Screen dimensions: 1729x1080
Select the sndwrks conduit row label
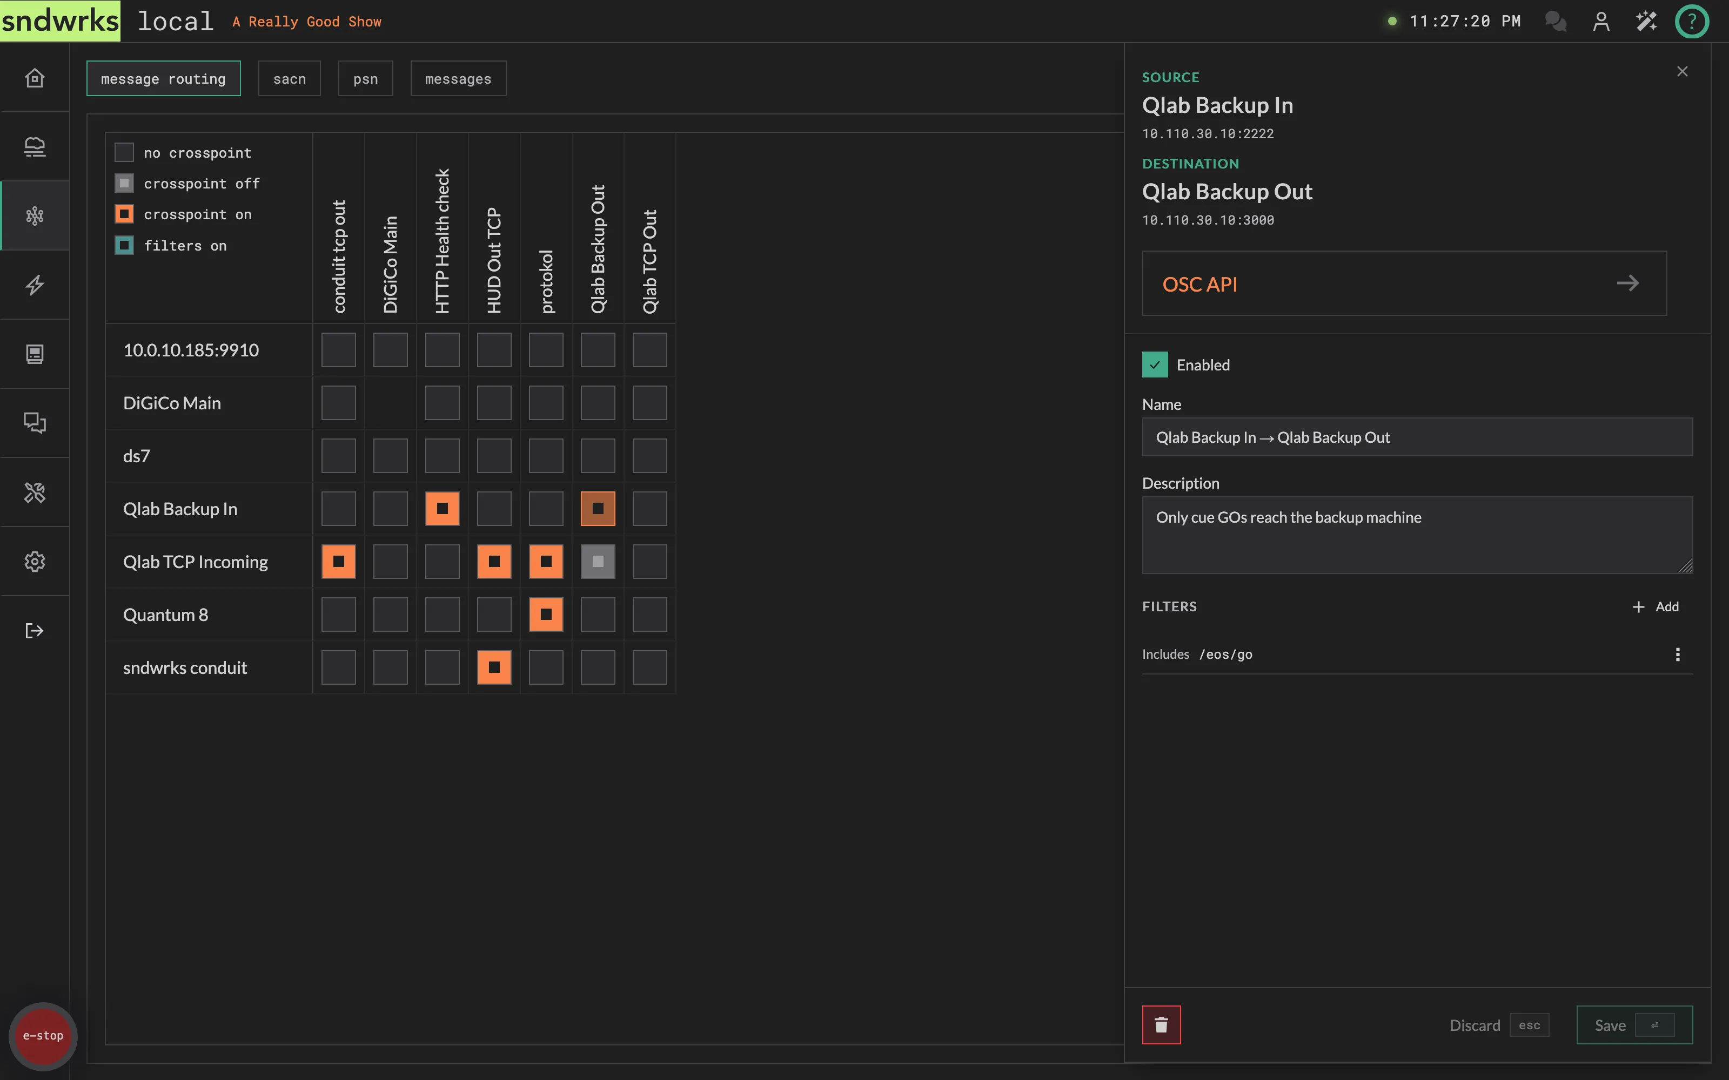(x=185, y=668)
